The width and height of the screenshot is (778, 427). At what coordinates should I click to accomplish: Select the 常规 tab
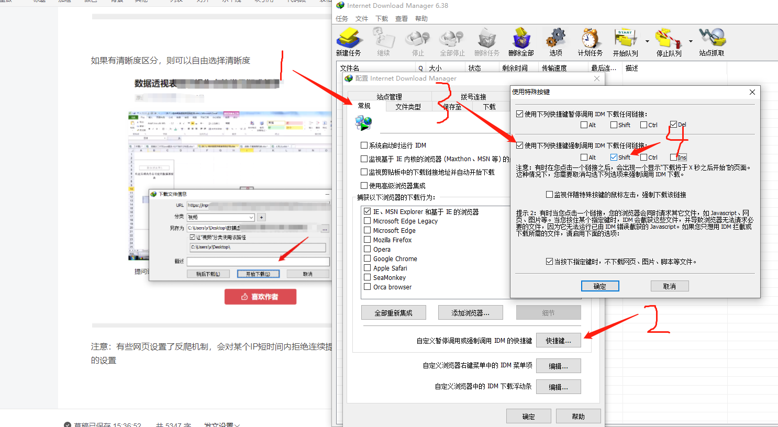(x=364, y=106)
